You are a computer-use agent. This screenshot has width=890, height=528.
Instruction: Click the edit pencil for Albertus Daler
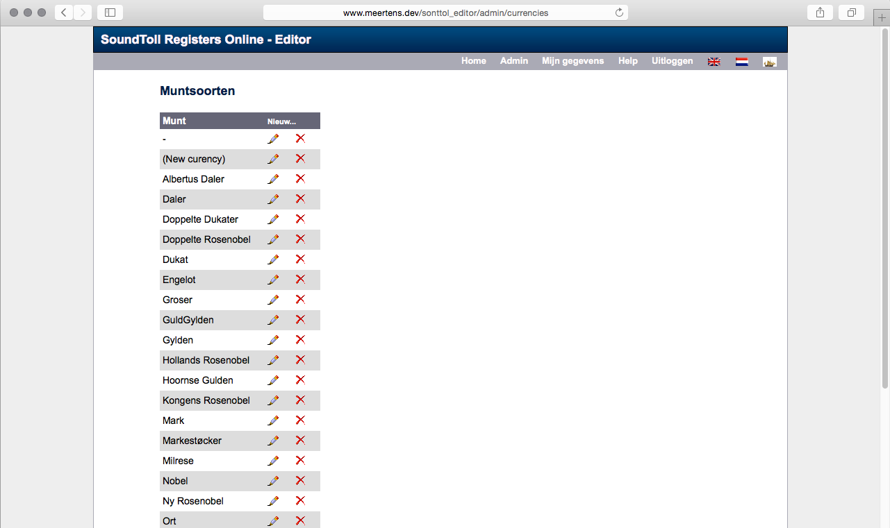click(x=273, y=179)
